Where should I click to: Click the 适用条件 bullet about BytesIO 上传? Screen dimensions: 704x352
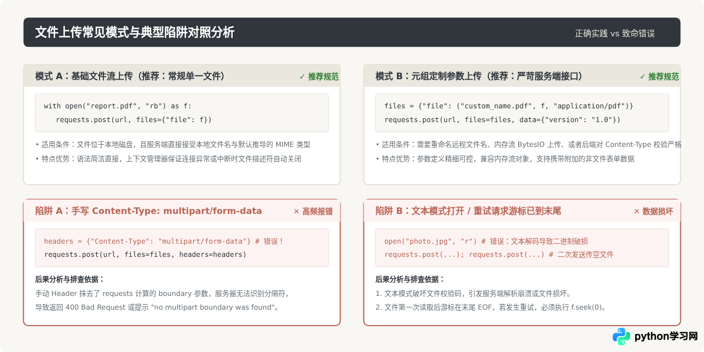529,145
